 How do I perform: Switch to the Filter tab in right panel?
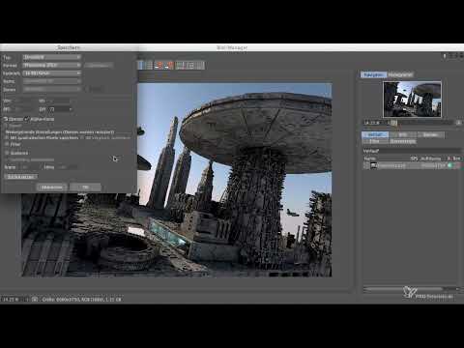(374, 141)
